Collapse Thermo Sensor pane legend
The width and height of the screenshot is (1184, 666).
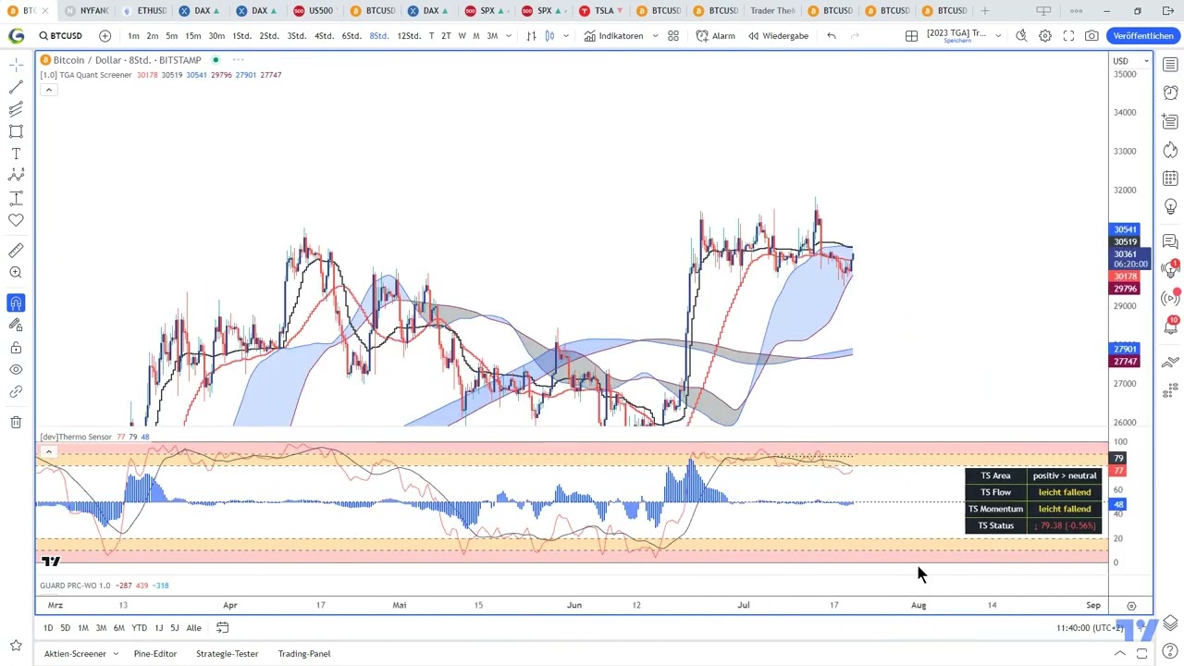click(x=48, y=452)
